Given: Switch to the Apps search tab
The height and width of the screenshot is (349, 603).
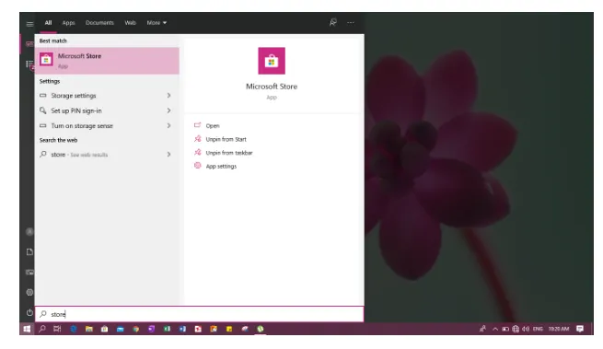Looking at the screenshot, I should coord(68,23).
